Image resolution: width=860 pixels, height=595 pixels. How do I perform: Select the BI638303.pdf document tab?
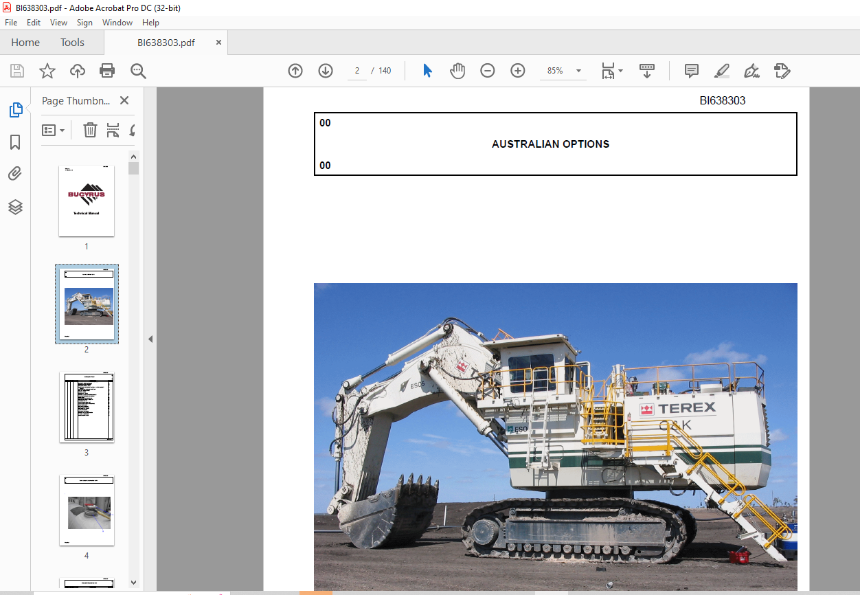(x=166, y=43)
